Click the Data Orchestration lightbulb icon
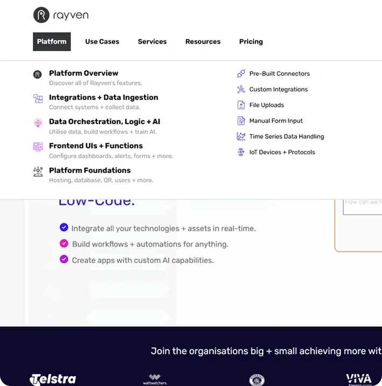 coord(38,123)
